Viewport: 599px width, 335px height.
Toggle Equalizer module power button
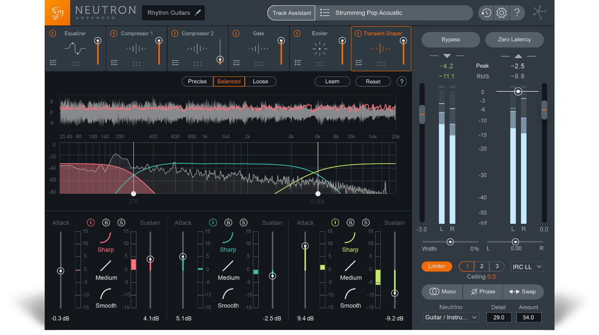tap(52, 34)
